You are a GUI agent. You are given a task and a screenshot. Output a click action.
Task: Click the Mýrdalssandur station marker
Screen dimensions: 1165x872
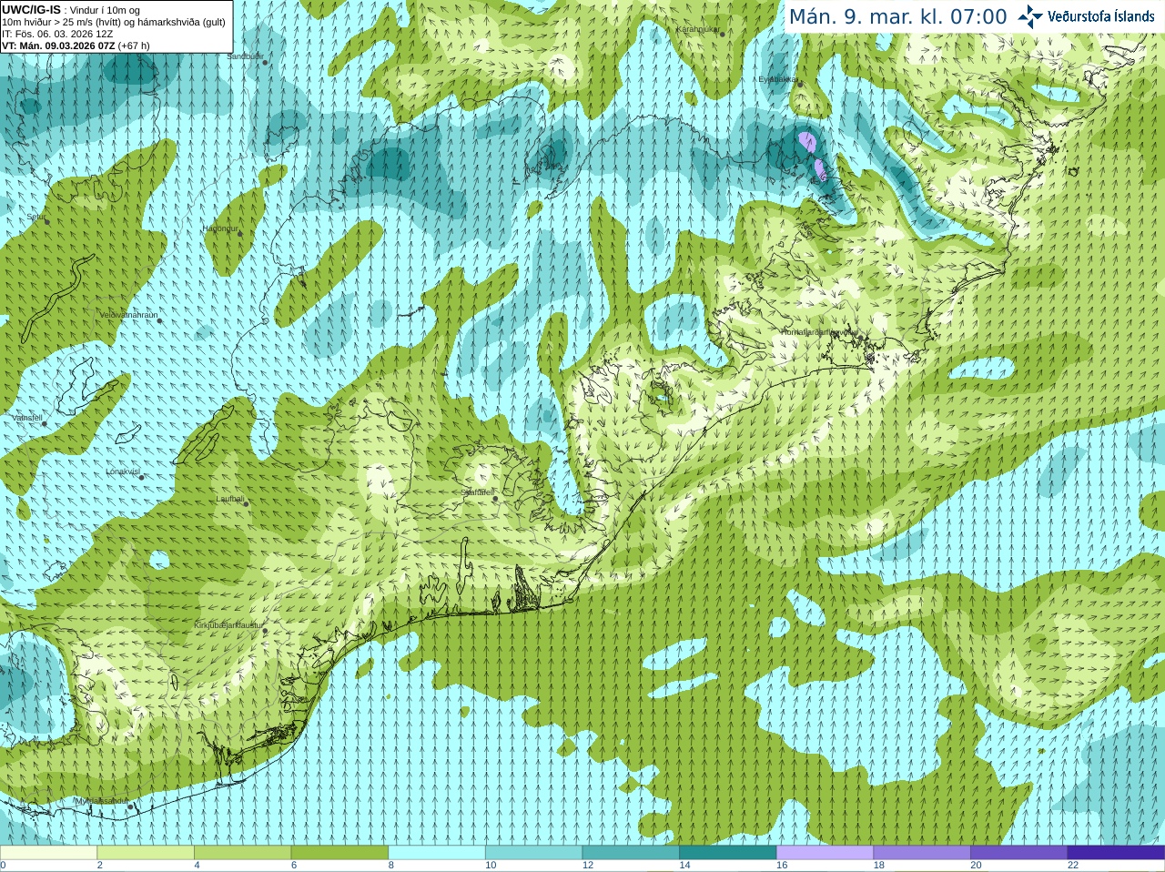pos(131,806)
